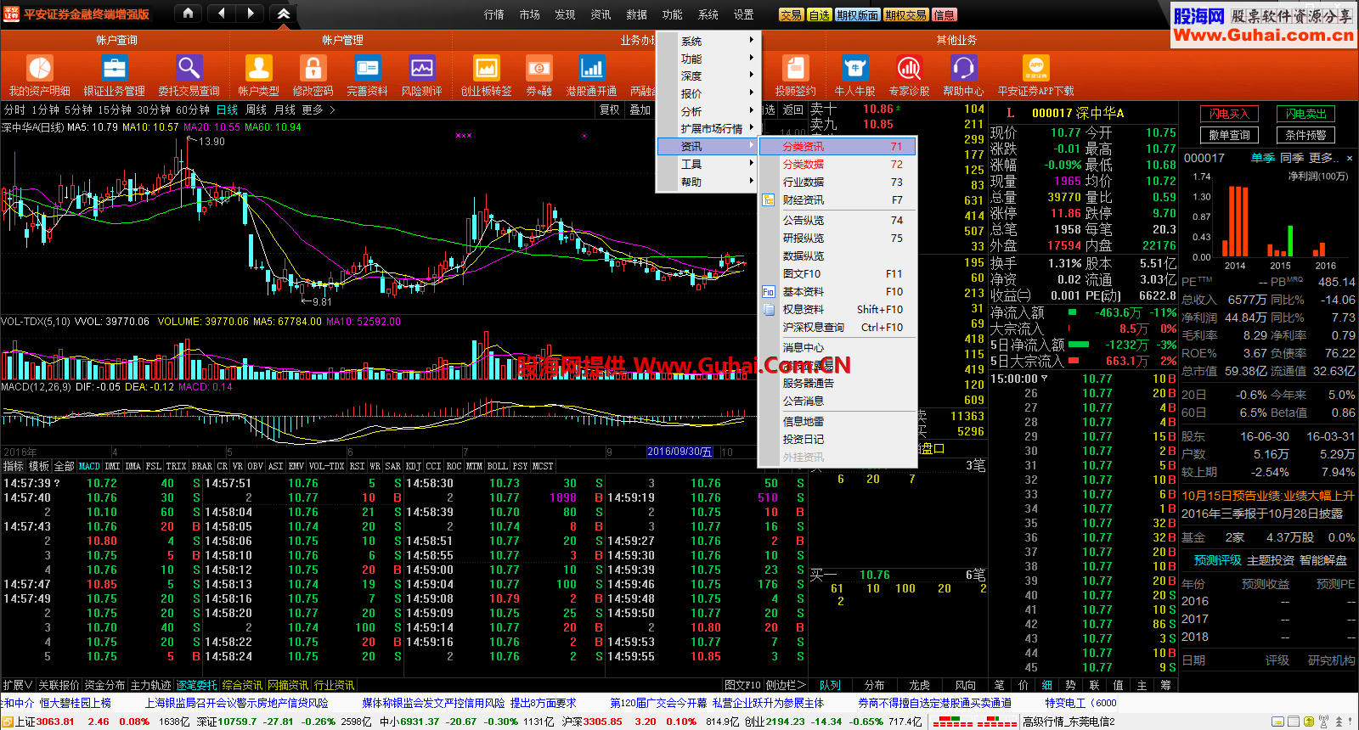The height and width of the screenshot is (730, 1359).
Task: Expand 系统 submenu in dropdown
Action: [708, 42]
